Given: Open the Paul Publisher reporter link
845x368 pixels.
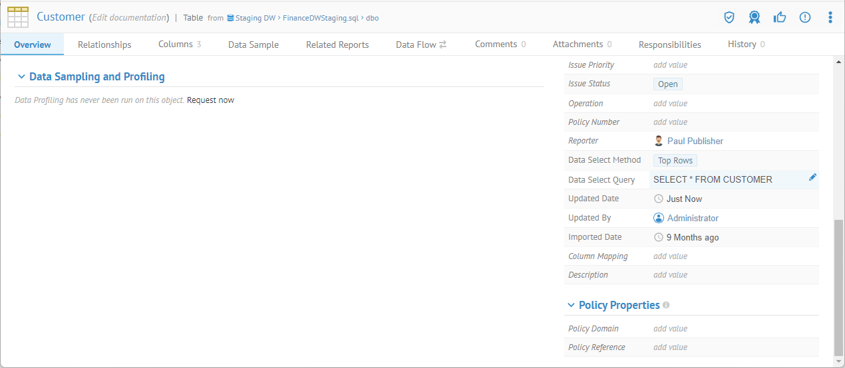Looking at the screenshot, I should pyautogui.click(x=695, y=141).
